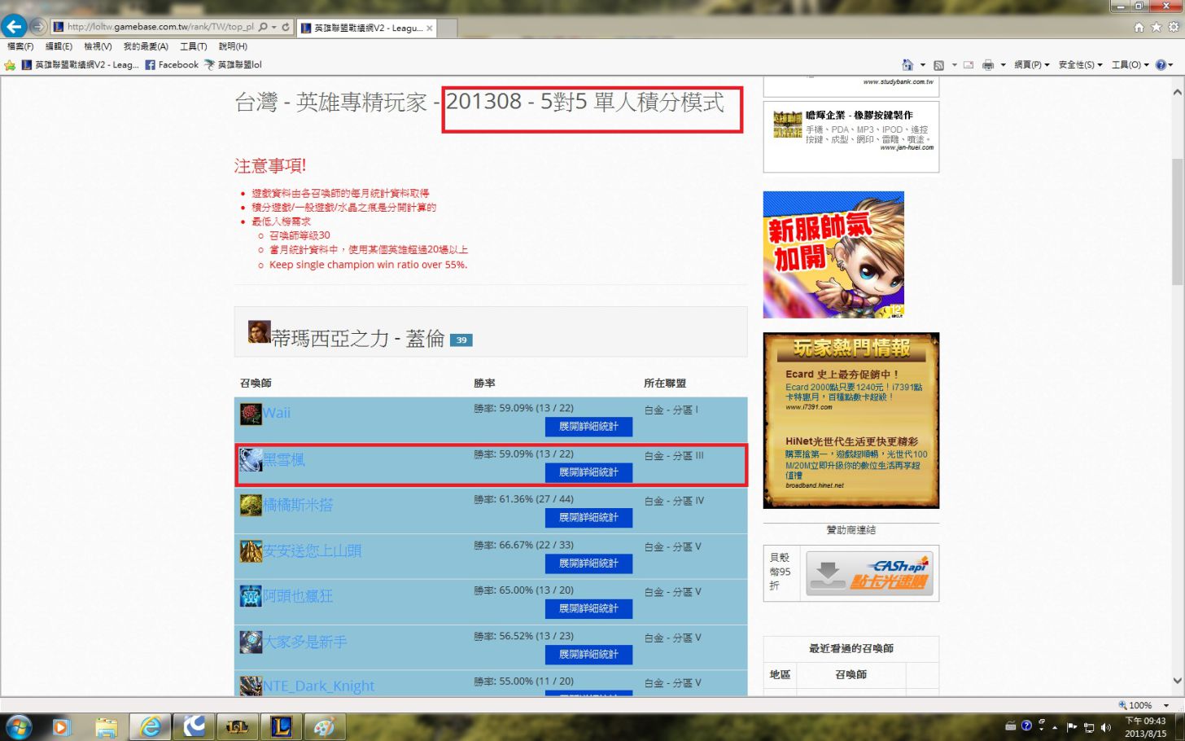Expand the Print options dropdown arrow
The width and height of the screenshot is (1185, 741).
click(1003, 65)
